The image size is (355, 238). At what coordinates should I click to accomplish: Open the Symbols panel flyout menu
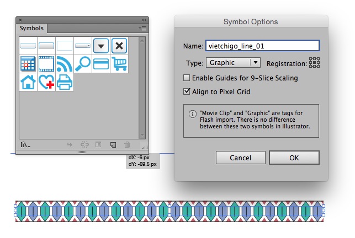click(142, 28)
